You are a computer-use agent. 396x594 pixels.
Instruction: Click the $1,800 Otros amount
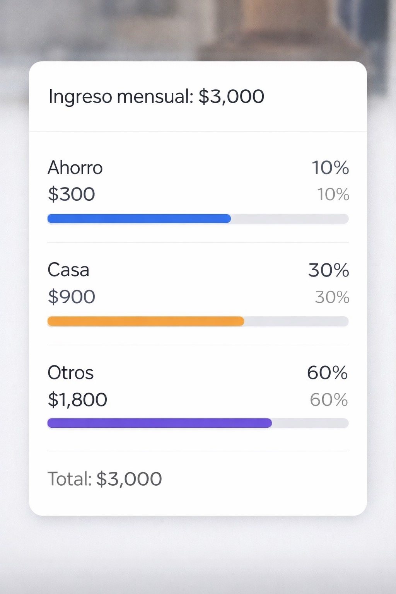tap(77, 400)
